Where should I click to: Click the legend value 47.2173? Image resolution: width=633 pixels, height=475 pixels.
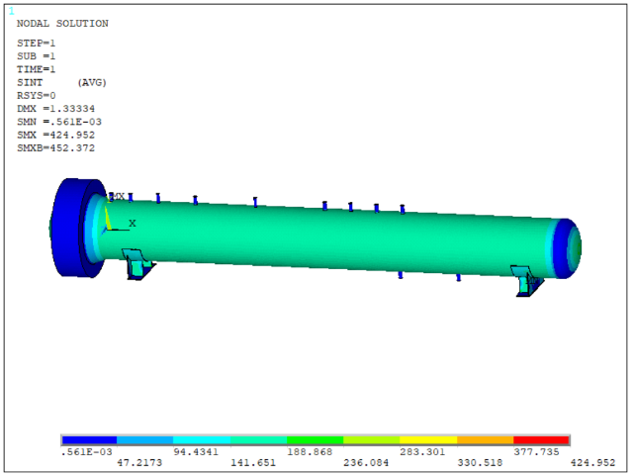[x=139, y=463]
